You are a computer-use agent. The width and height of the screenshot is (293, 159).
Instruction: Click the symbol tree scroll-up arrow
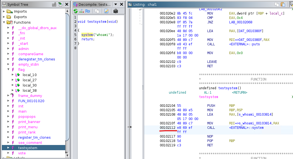pyautogui.click(x=67, y=11)
